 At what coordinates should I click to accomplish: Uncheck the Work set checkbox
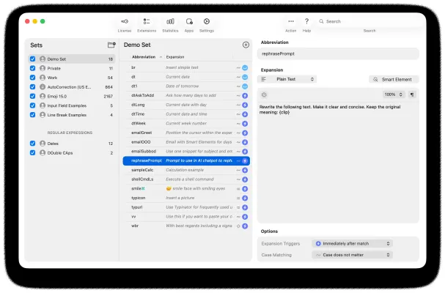[x=33, y=78]
